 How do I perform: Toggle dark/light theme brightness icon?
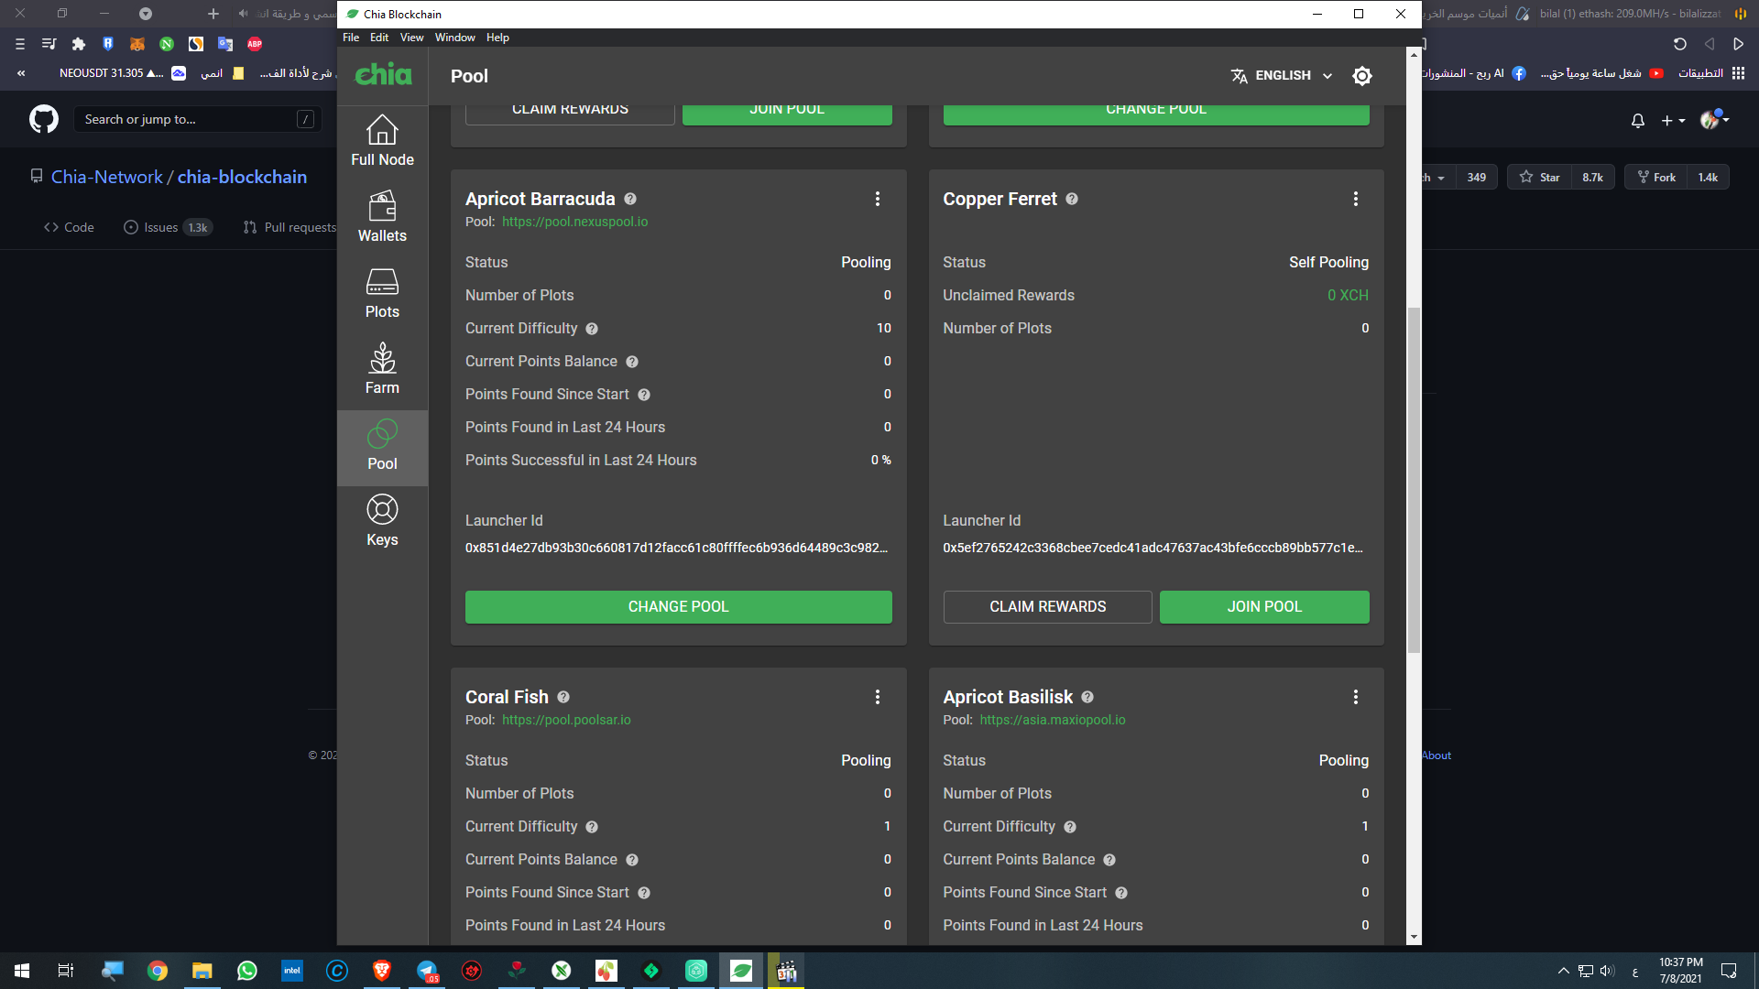(1362, 76)
